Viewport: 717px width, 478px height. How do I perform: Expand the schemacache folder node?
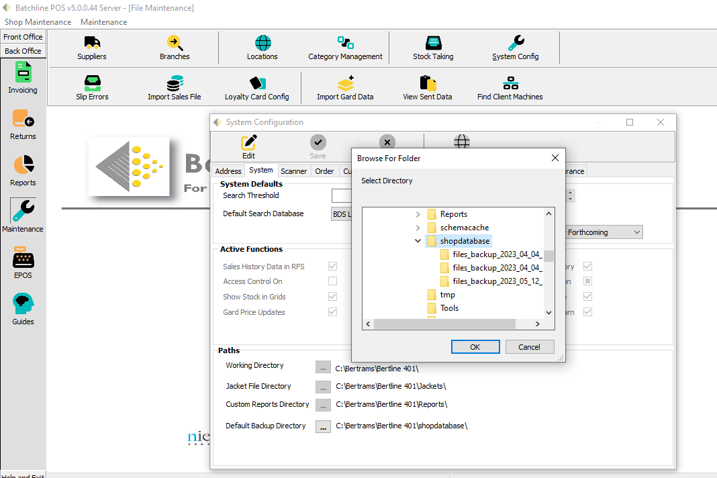418,228
